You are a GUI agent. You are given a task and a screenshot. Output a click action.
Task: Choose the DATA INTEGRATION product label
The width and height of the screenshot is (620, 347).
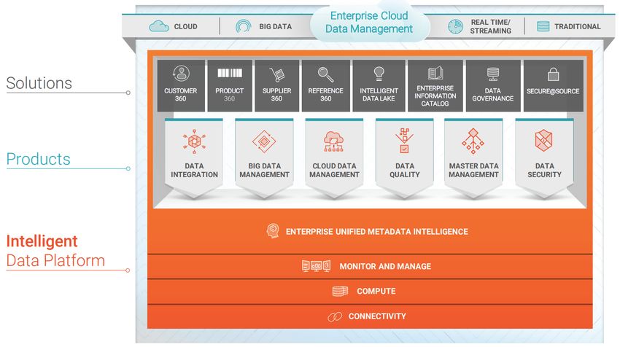[194, 171]
